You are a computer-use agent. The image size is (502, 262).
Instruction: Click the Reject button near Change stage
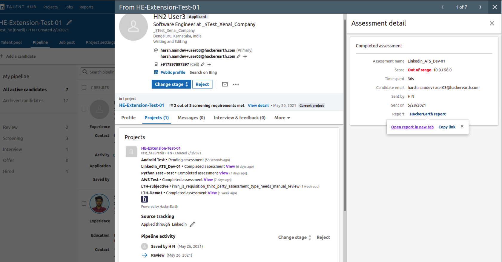pyautogui.click(x=202, y=84)
